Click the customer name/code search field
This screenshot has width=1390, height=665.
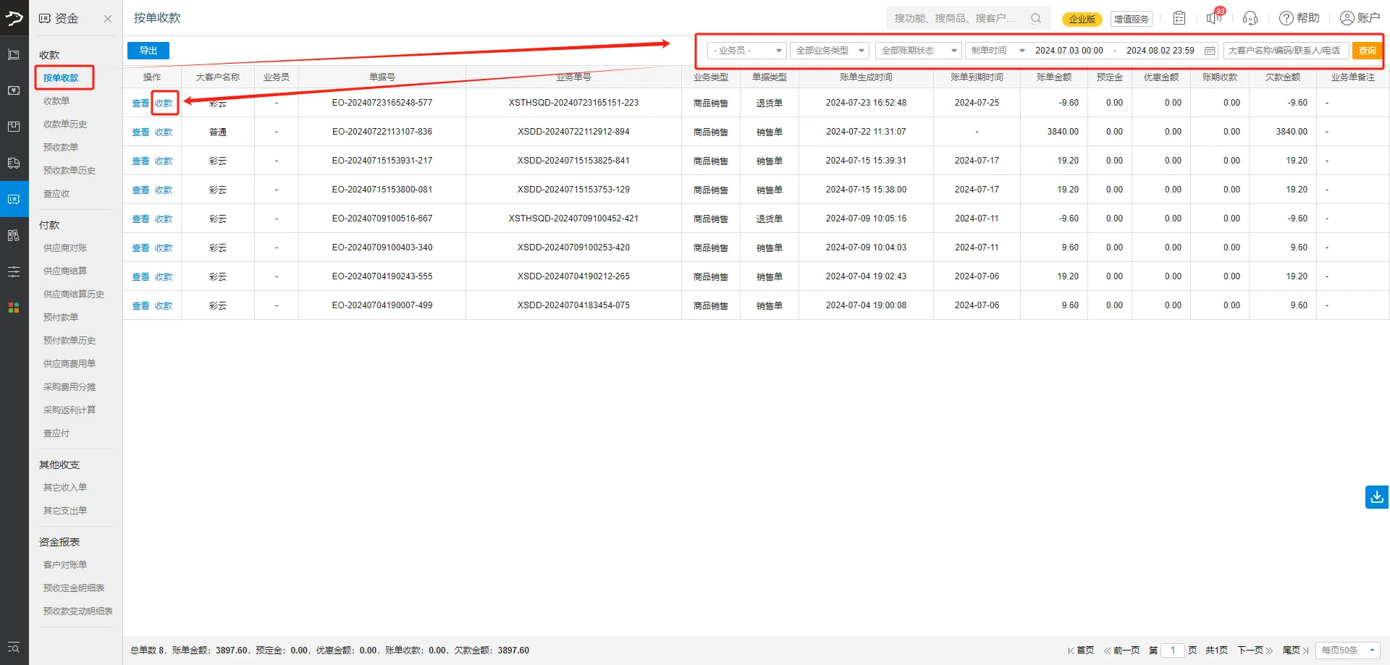point(1285,51)
